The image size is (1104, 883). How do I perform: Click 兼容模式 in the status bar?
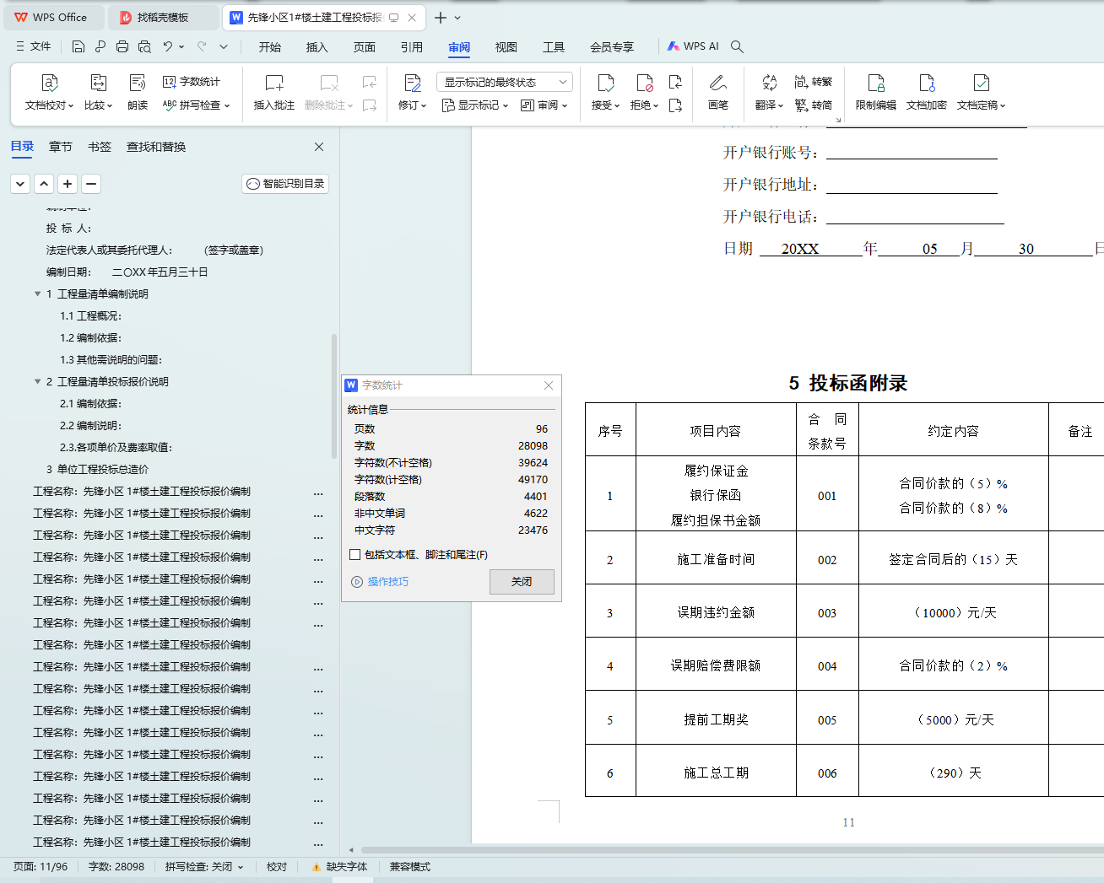[x=410, y=867]
